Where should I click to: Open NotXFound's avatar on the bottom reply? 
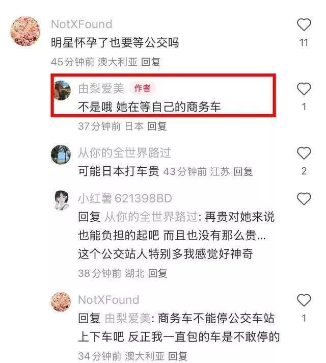pos(61,302)
